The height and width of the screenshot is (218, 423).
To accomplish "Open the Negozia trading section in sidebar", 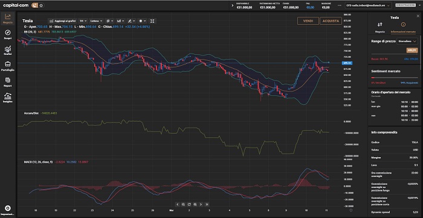I will pyautogui.click(x=7, y=19).
